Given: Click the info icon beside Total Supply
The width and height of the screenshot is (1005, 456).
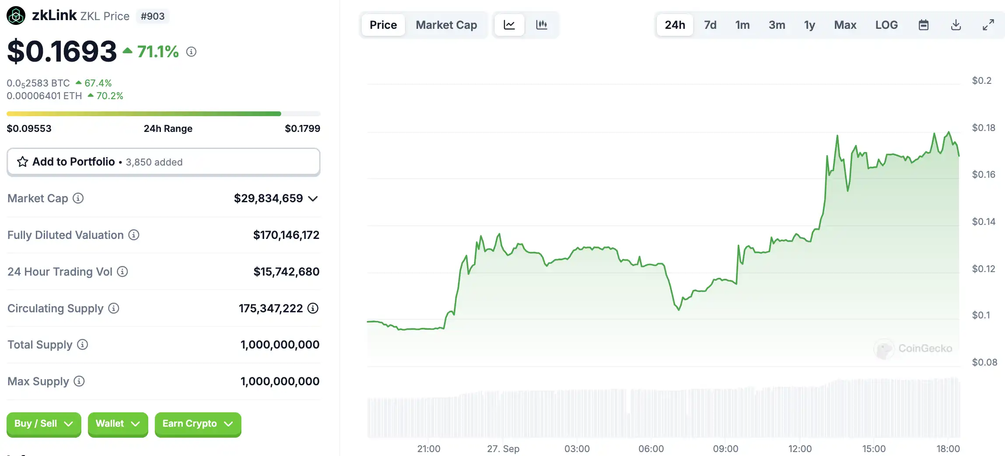Looking at the screenshot, I should [83, 345].
